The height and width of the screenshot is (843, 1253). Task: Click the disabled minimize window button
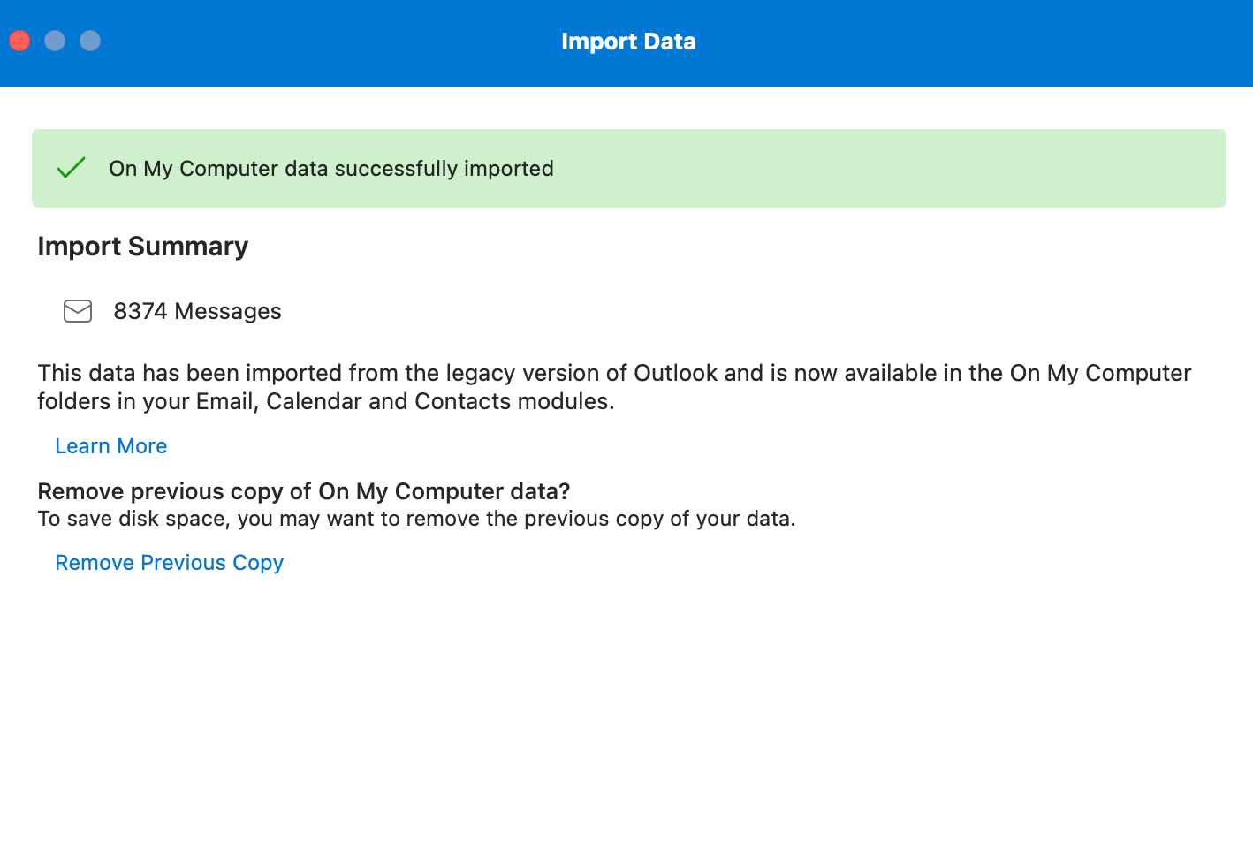click(x=55, y=41)
